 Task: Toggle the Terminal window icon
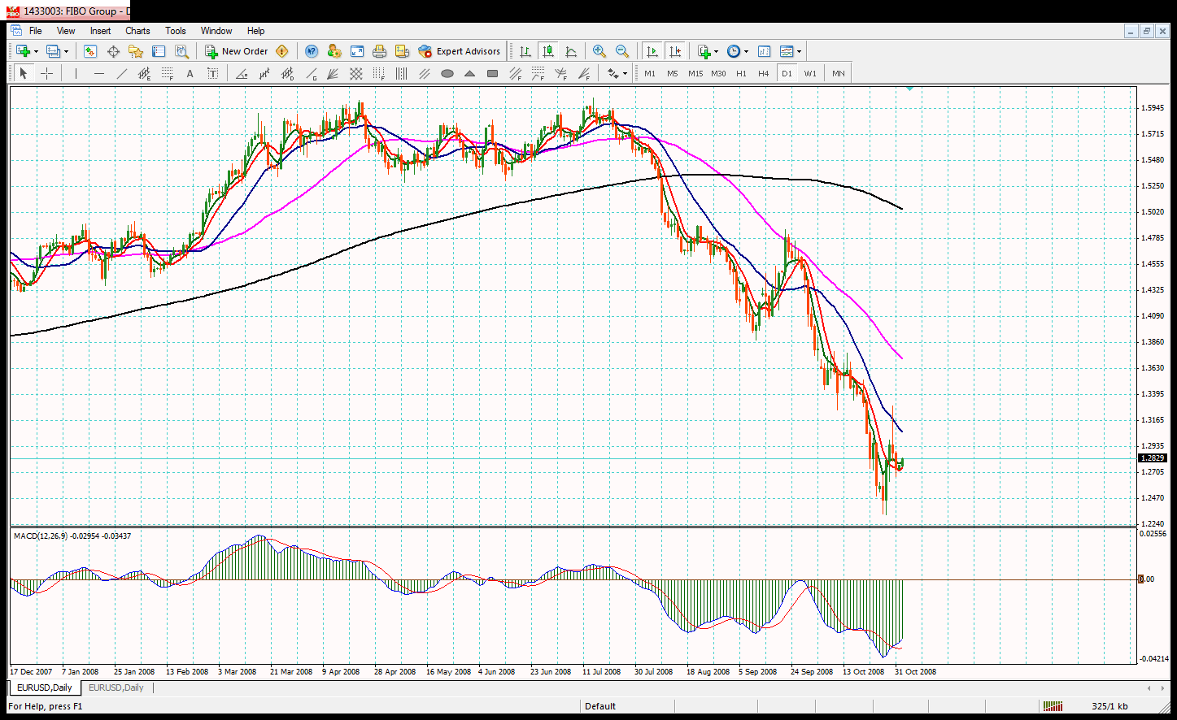pyautogui.click(x=159, y=51)
